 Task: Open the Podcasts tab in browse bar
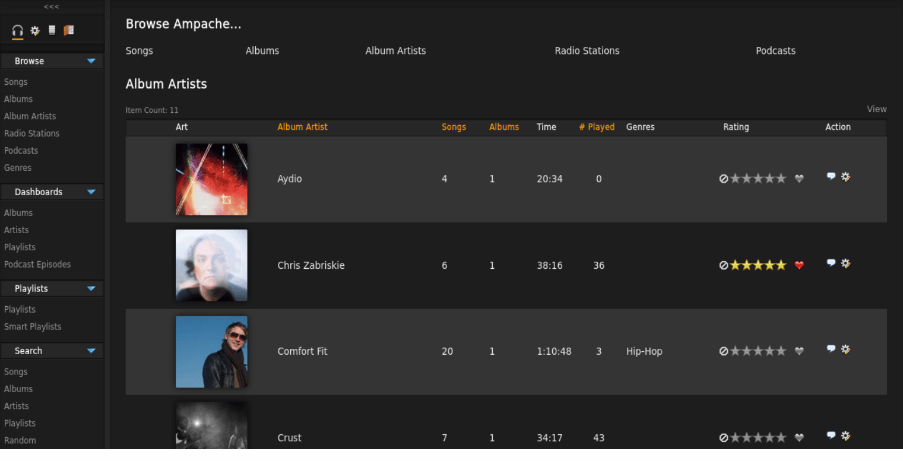tap(775, 51)
